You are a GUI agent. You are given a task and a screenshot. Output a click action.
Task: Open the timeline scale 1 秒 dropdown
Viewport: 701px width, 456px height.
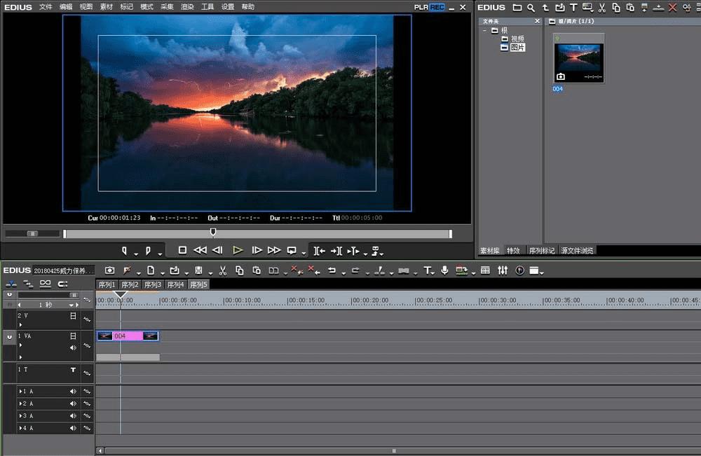pos(72,305)
